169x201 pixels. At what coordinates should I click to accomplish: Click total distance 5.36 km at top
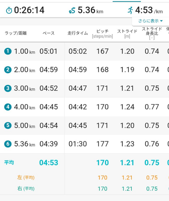90,10
